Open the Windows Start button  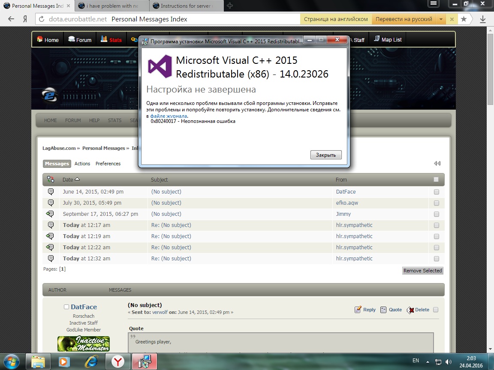click(12, 361)
